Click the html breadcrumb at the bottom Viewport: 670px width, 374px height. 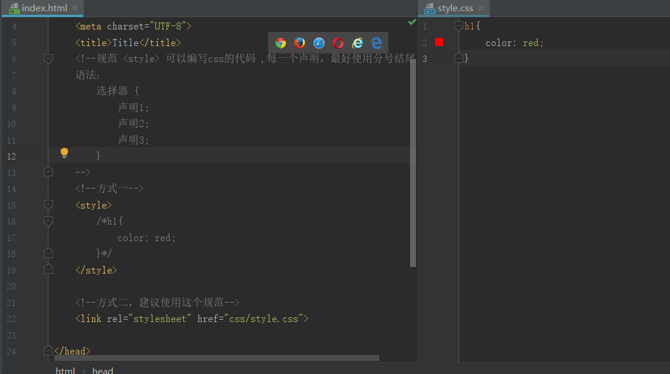tap(65, 370)
